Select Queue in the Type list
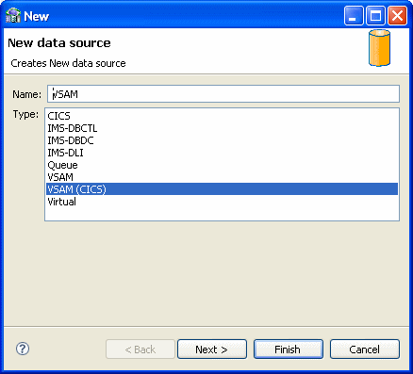 [x=222, y=165]
